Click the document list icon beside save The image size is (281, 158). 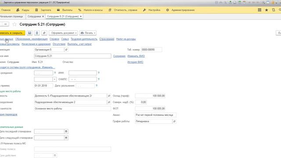[37, 33]
